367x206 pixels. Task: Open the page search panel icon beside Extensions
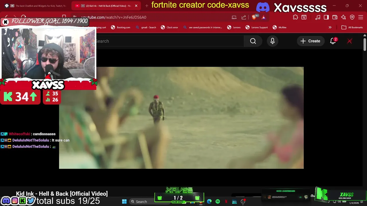point(304,17)
